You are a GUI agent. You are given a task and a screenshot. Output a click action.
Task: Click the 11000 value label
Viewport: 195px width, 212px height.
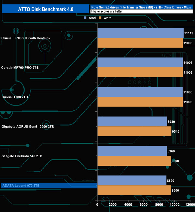tap(188, 92)
